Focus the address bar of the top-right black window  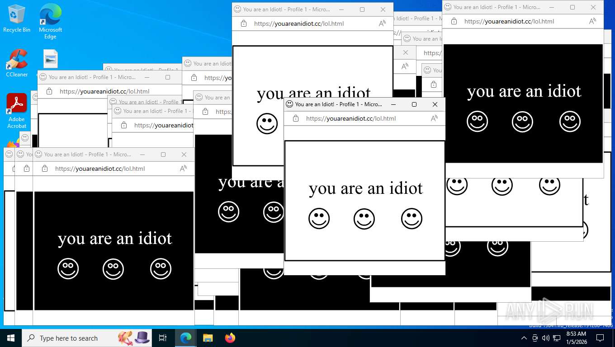(509, 21)
